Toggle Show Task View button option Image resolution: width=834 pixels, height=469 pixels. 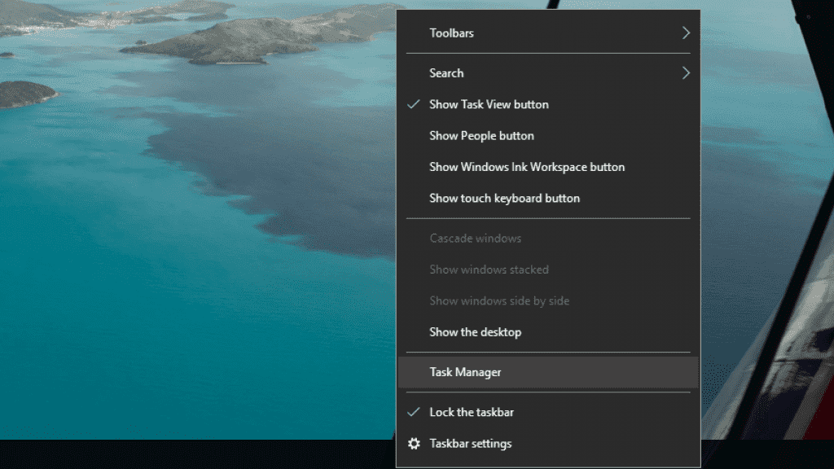(x=489, y=104)
